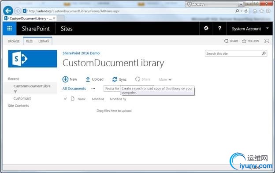Viewport: 275px width, 173px height.
Task: Follow this site with the star icon
Action: pyautogui.click(x=244, y=41)
